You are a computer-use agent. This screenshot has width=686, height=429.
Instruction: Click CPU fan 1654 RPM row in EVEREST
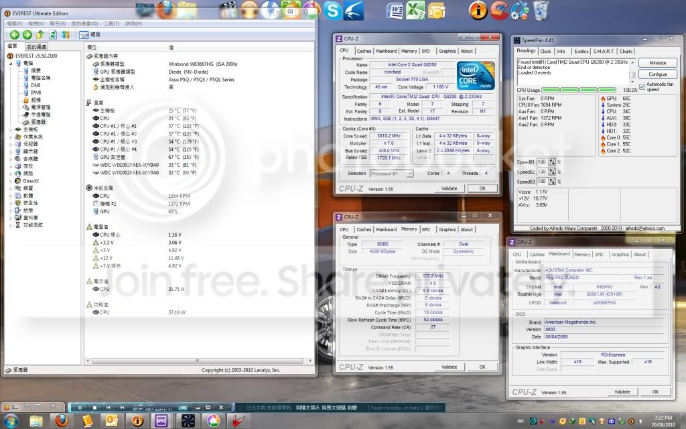point(142,196)
